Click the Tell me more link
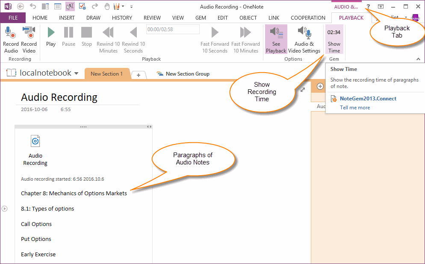Screen dimensions: 425x264 click(x=355, y=108)
